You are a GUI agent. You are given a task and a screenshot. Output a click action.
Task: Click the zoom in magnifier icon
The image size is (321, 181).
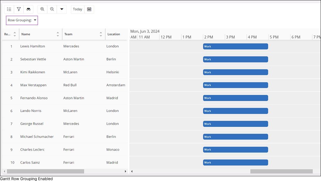(x=42, y=9)
